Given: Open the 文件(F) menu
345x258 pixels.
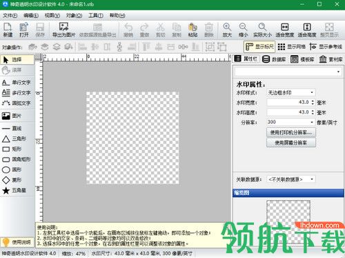Looking at the screenshot, I should pos(10,16).
